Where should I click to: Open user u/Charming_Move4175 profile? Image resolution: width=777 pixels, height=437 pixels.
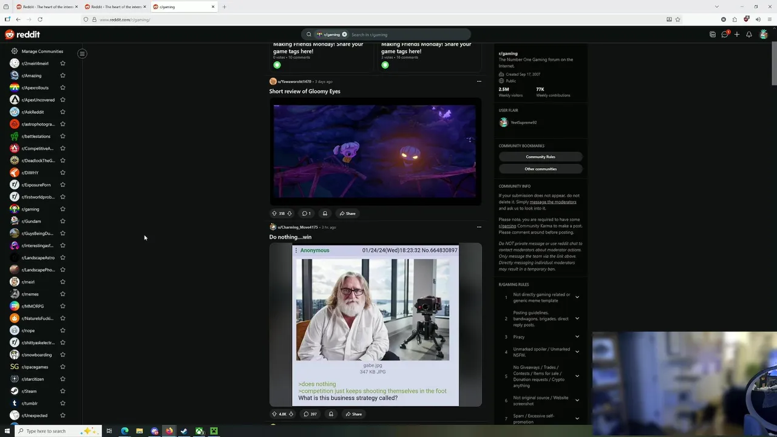pyautogui.click(x=297, y=228)
